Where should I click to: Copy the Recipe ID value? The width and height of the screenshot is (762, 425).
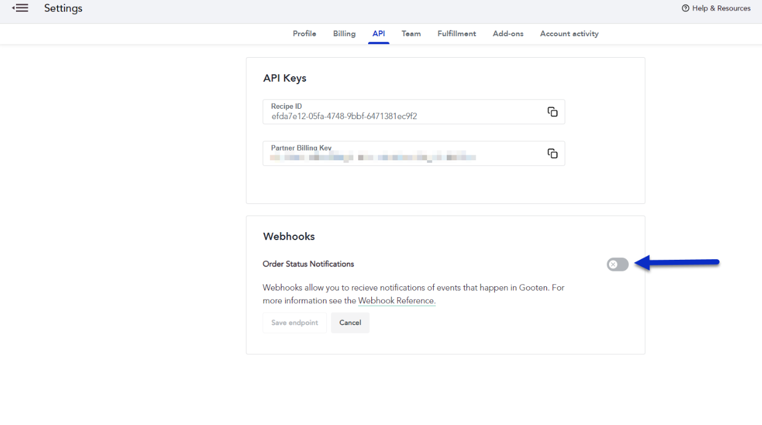tap(552, 112)
